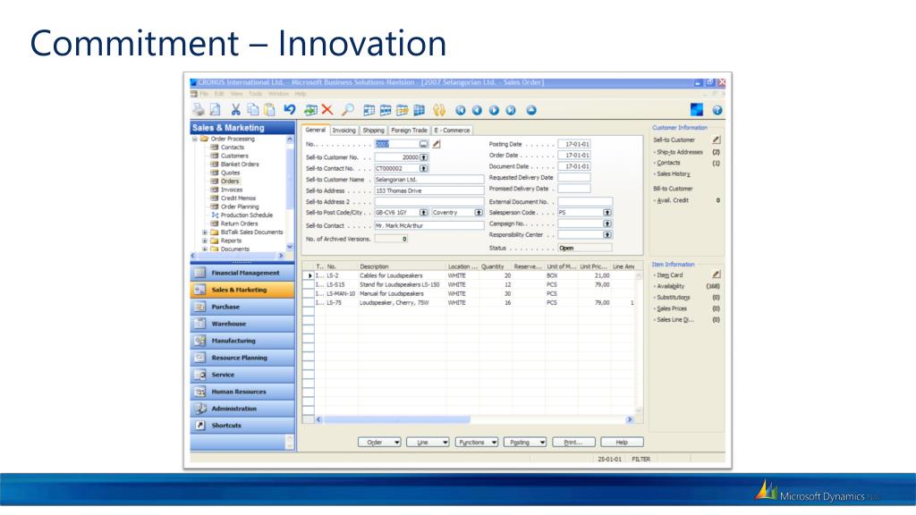Click the navigation tree horizontal scrollbar
Screen dimensions: 916x515
pyautogui.click(x=238, y=256)
